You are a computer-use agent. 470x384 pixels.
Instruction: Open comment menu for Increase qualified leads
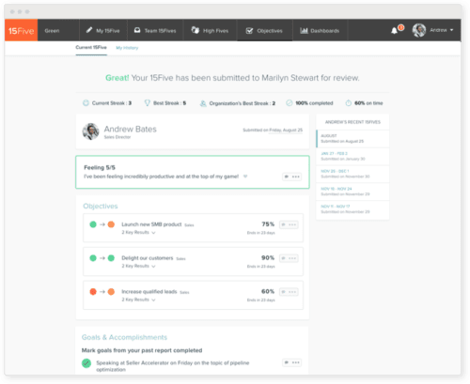coord(289,292)
